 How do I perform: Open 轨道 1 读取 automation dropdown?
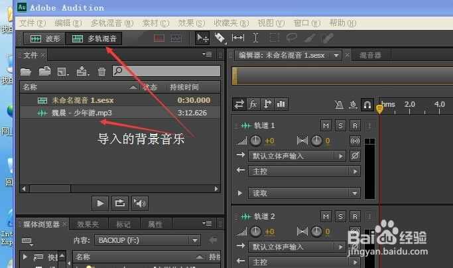304,193
